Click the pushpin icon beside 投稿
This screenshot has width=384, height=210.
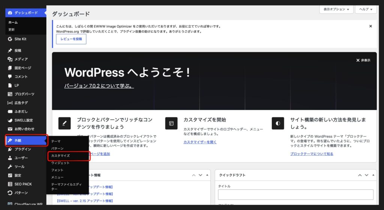tap(10, 50)
